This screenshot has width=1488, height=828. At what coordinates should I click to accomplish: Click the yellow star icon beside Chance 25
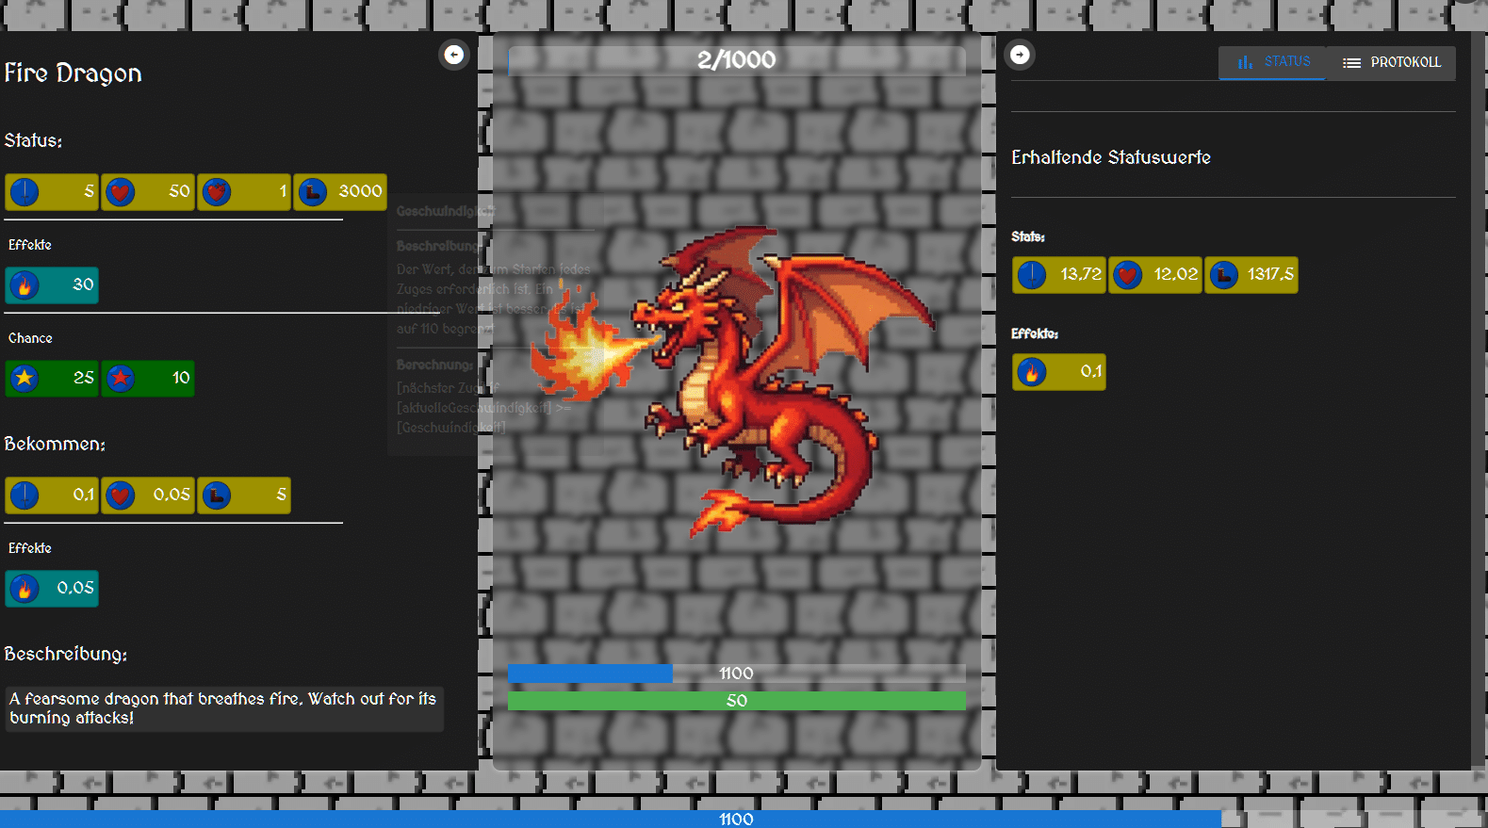tap(25, 379)
